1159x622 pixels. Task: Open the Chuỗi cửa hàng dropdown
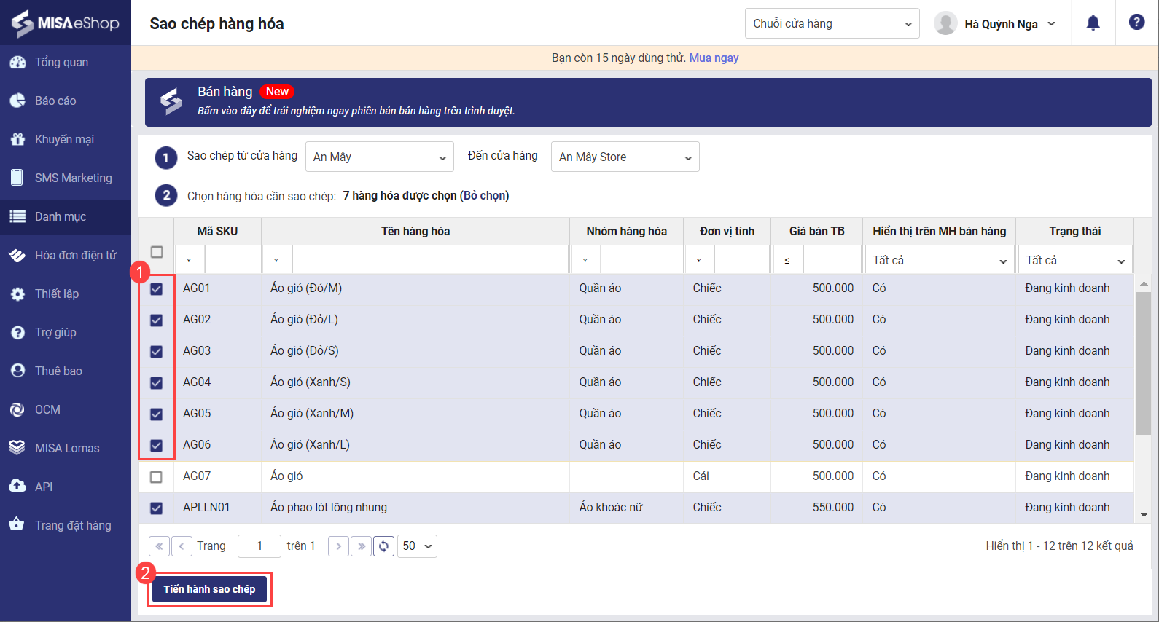point(832,23)
